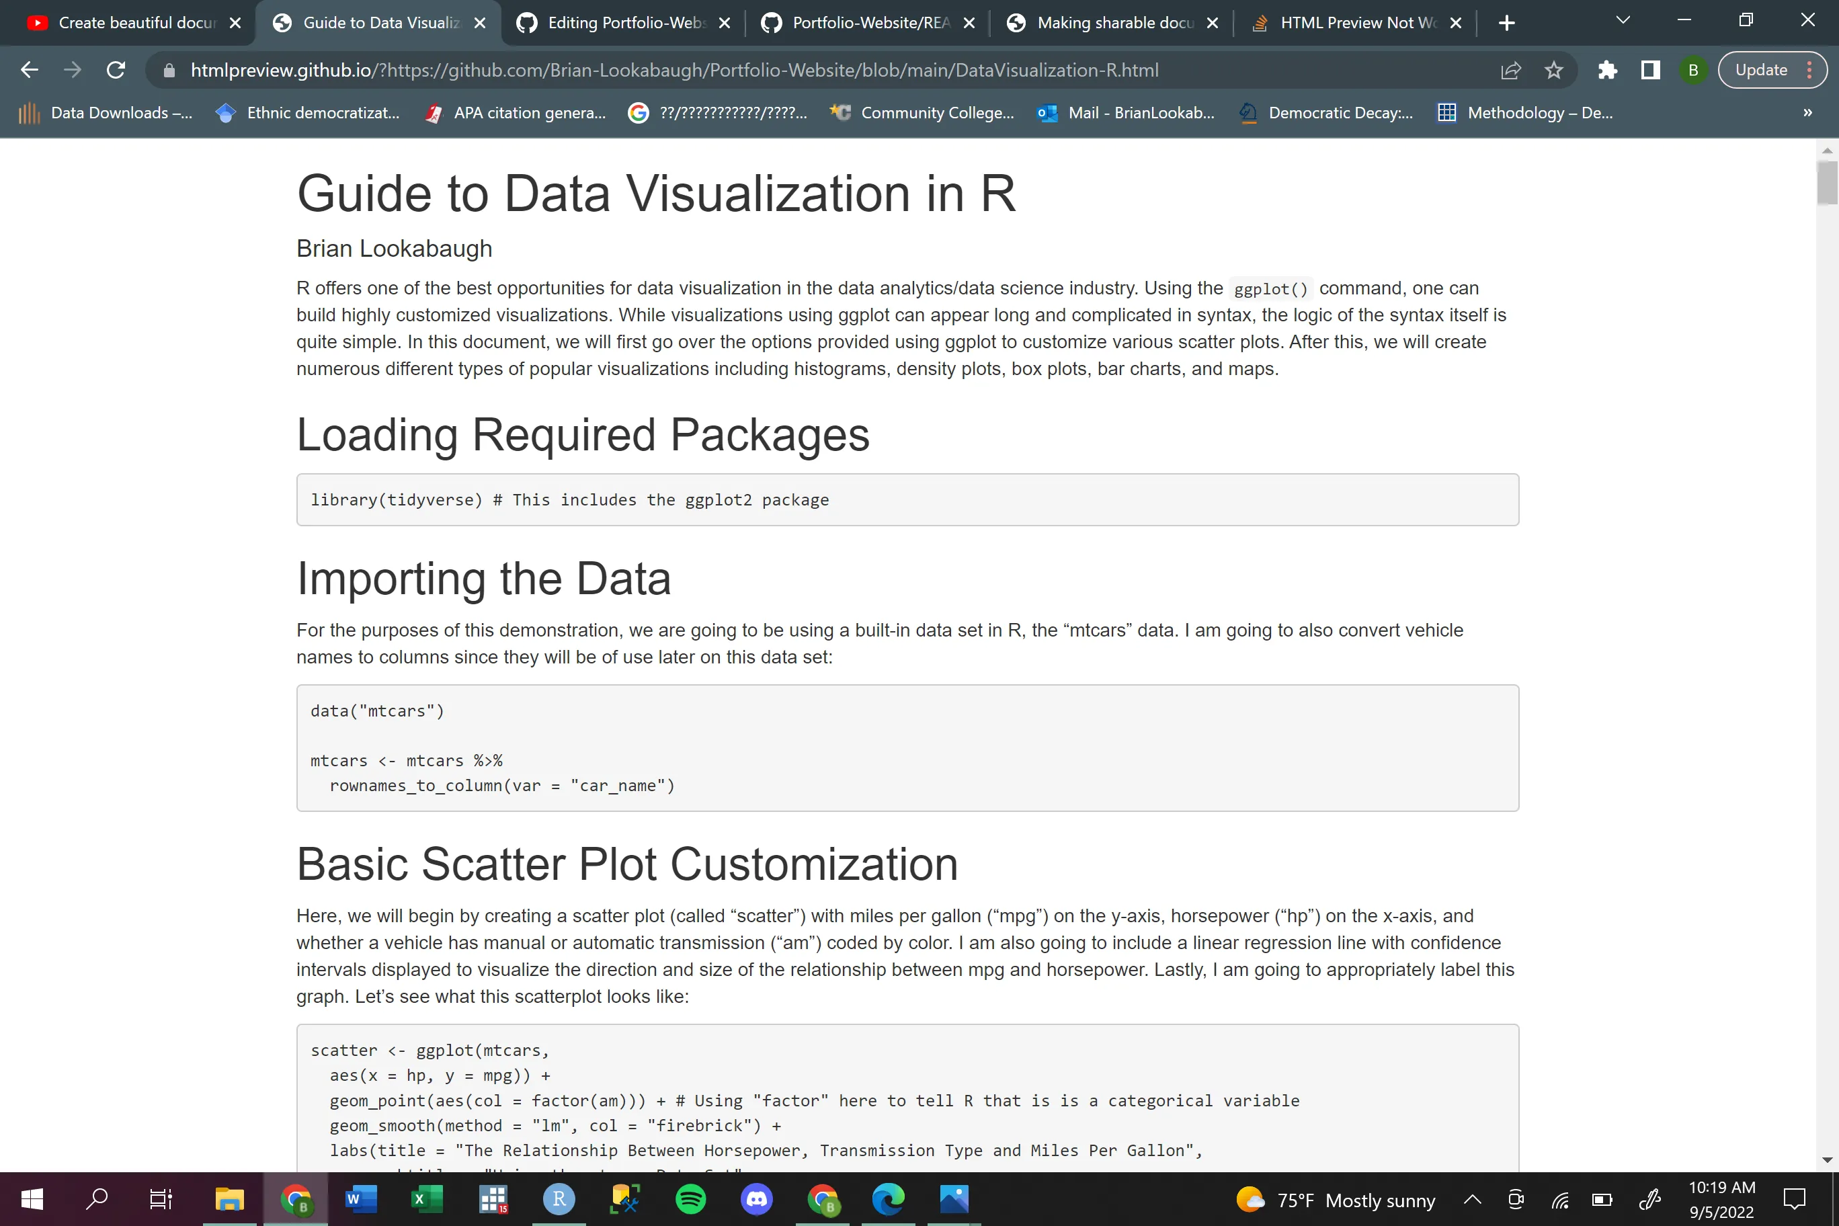Open Spotify from the taskbar
The width and height of the screenshot is (1839, 1226).
tap(690, 1198)
